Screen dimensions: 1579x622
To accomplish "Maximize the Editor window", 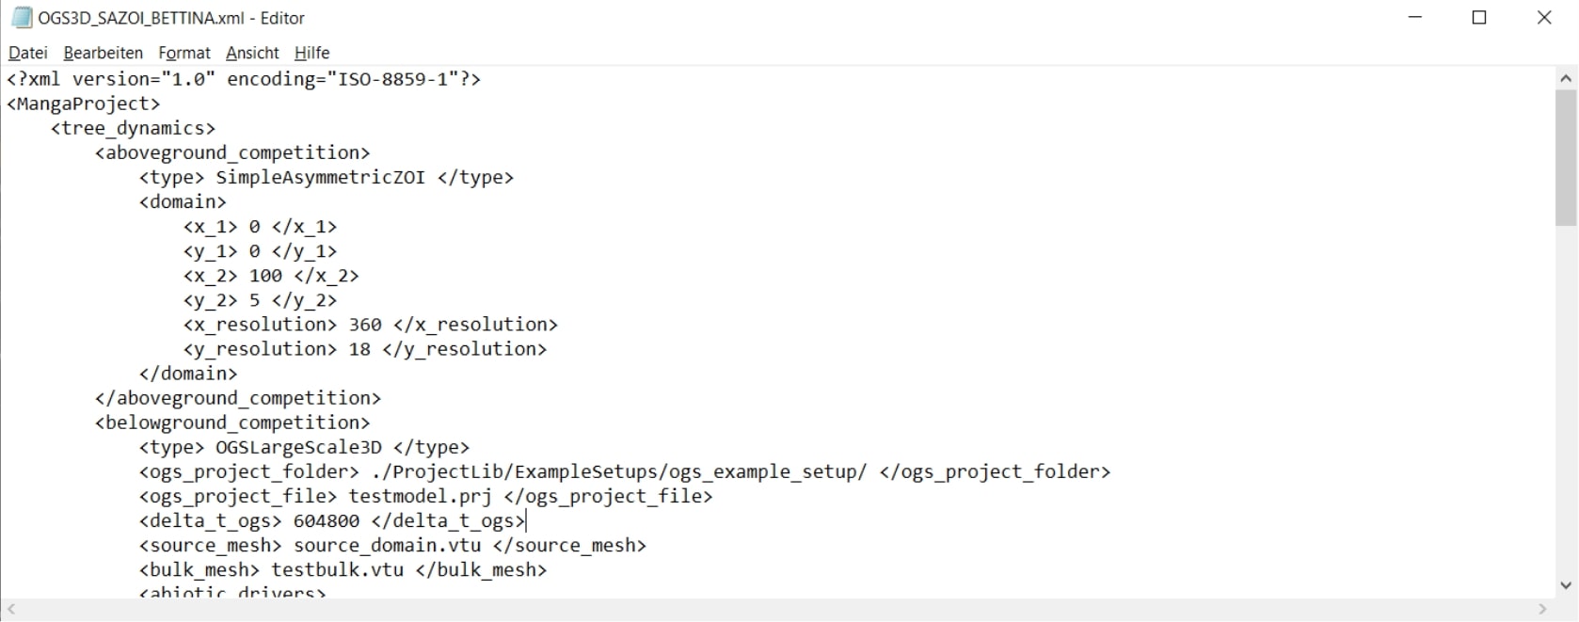I will (1479, 18).
